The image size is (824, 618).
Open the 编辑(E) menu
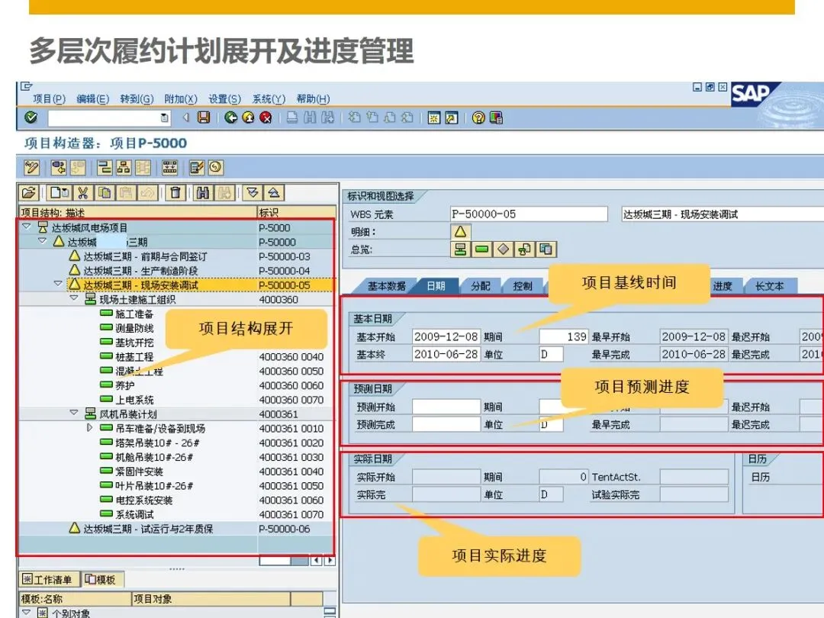(92, 98)
